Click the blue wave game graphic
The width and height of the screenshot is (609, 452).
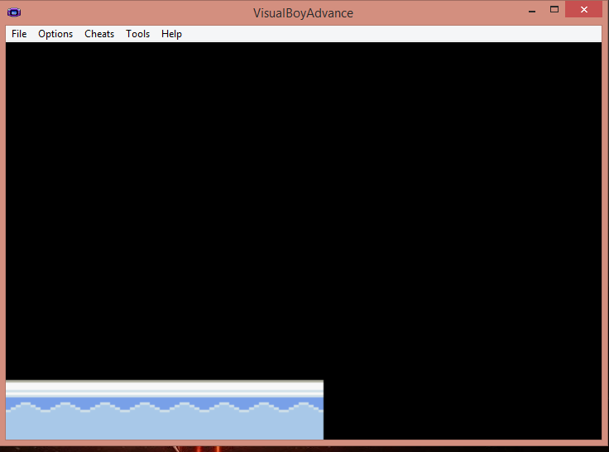tap(165, 410)
